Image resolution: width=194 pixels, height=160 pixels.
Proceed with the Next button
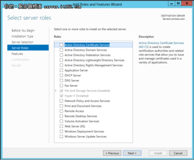[132, 153]
